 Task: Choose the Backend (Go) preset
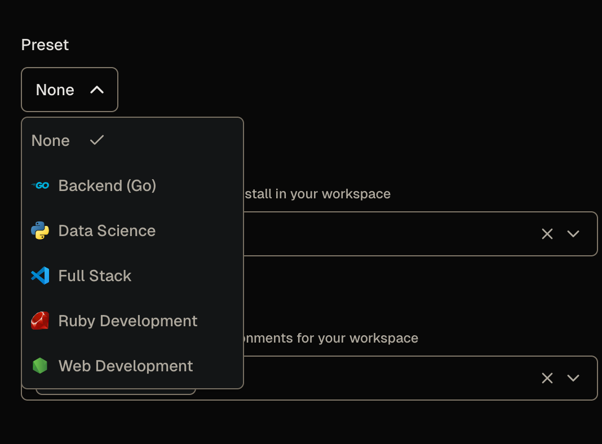point(132,186)
